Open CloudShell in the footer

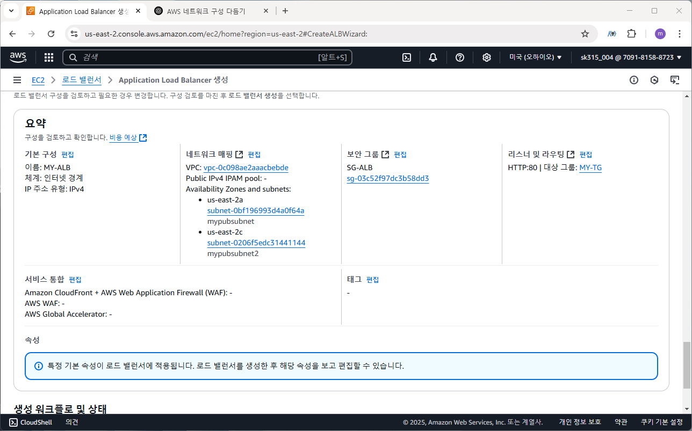(31, 422)
